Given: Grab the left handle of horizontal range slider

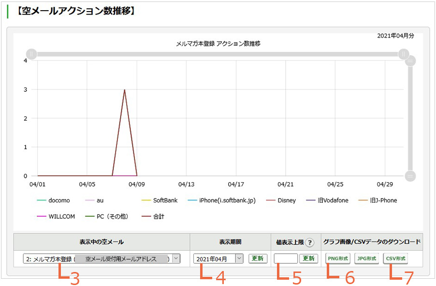Looking at the screenshot, I should coord(31,54).
